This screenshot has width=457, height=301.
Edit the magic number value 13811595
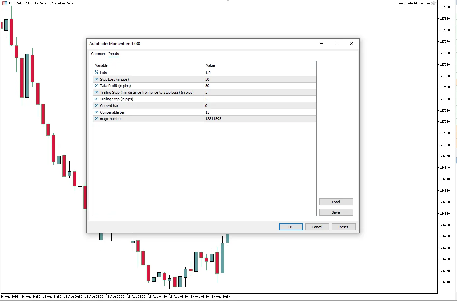pyautogui.click(x=260, y=119)
